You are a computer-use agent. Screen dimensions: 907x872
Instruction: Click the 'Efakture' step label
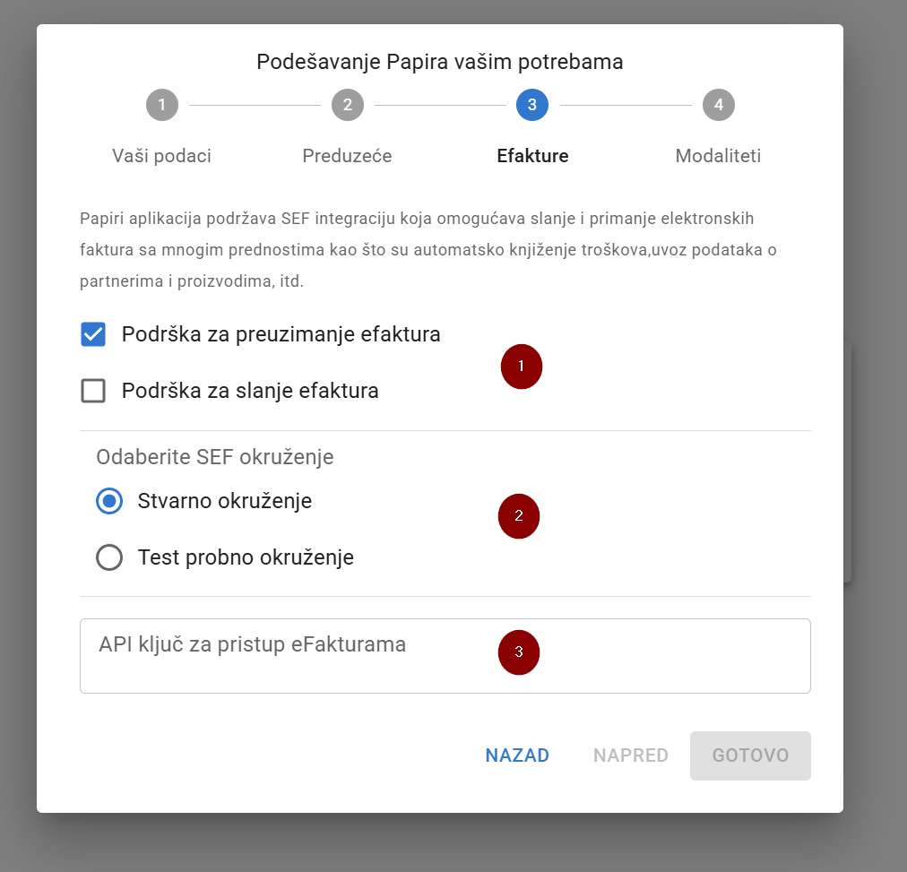point(532,156)
